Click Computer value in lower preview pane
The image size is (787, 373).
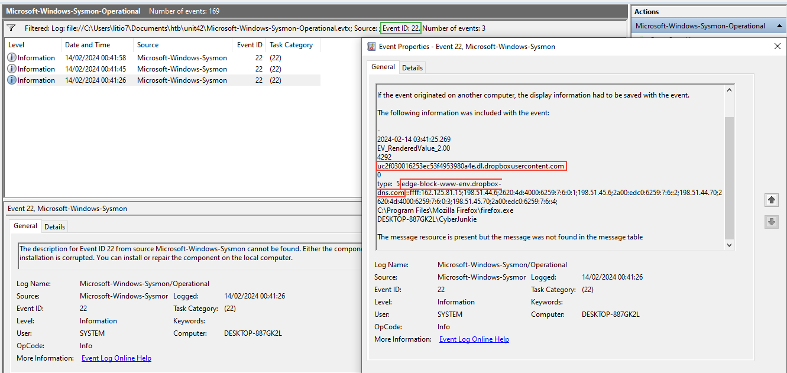click(x=253, y=333)
